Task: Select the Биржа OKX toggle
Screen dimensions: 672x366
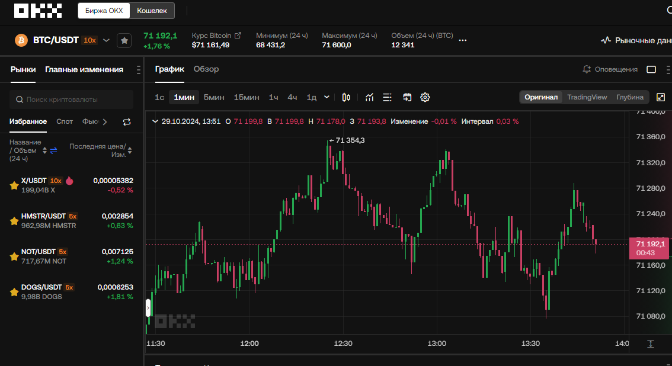Action: [104, 11]
